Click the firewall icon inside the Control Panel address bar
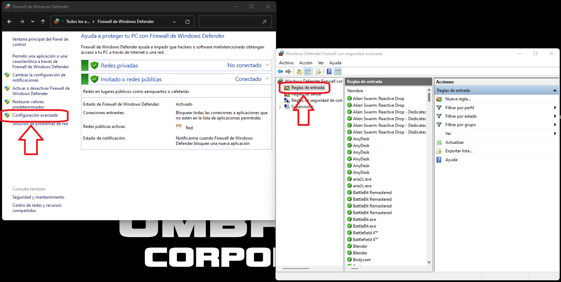 coord(57,22)
